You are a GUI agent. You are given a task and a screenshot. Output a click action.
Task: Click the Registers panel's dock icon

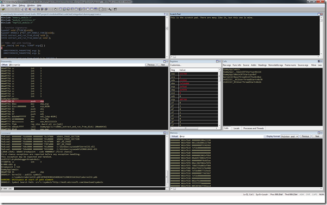[217, 61]
